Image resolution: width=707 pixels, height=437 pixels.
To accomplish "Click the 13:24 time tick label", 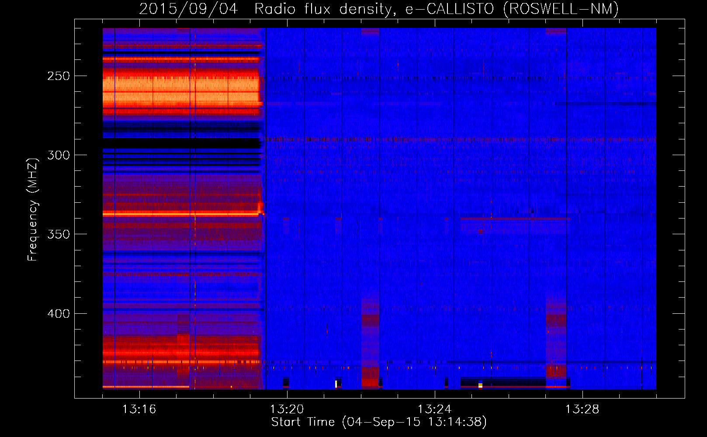I will pos(434,409).
